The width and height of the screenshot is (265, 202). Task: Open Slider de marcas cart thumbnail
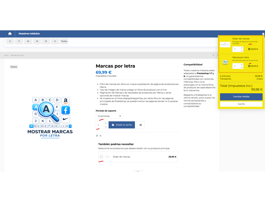pyautogui.click(x=225, y=45)
